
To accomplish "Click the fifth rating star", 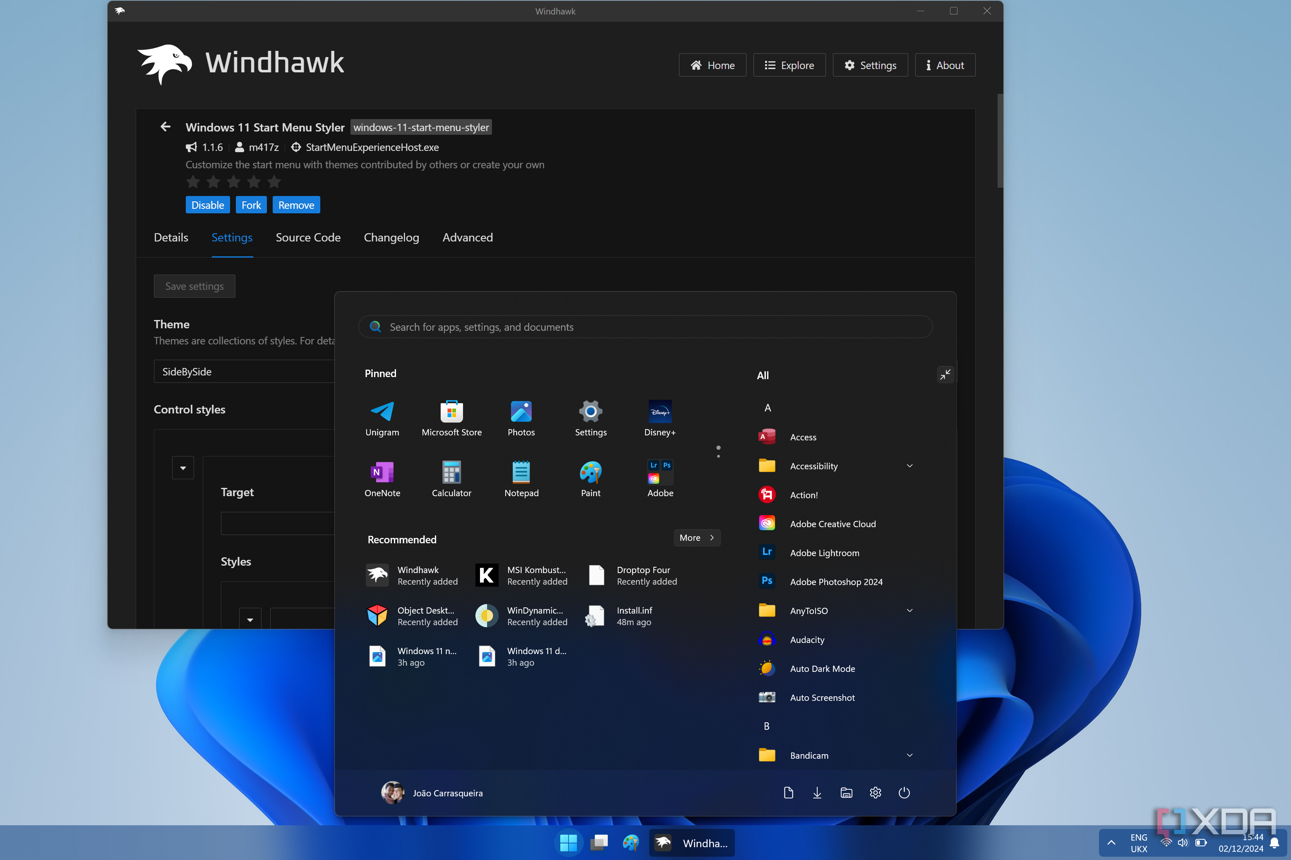I will coord(274,182).
